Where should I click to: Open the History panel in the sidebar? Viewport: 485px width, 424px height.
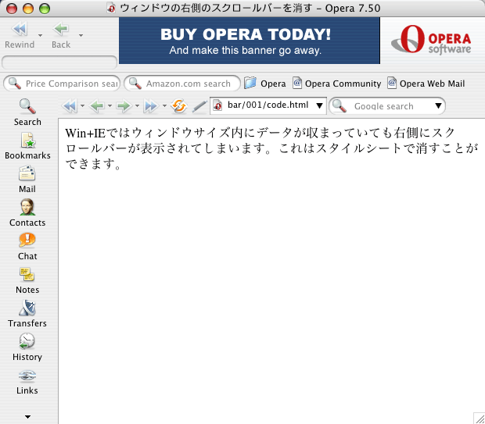pos(27,347)
